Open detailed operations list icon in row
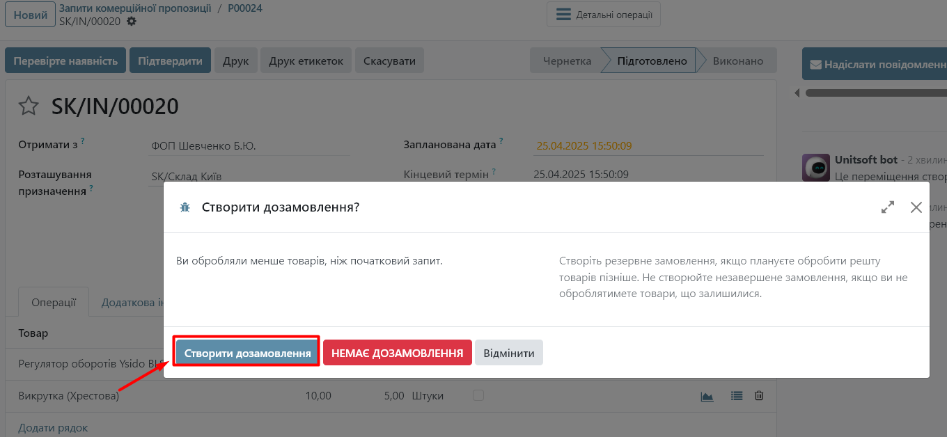The height and width of the screenshot is (437, 947). tap(737, 396)
